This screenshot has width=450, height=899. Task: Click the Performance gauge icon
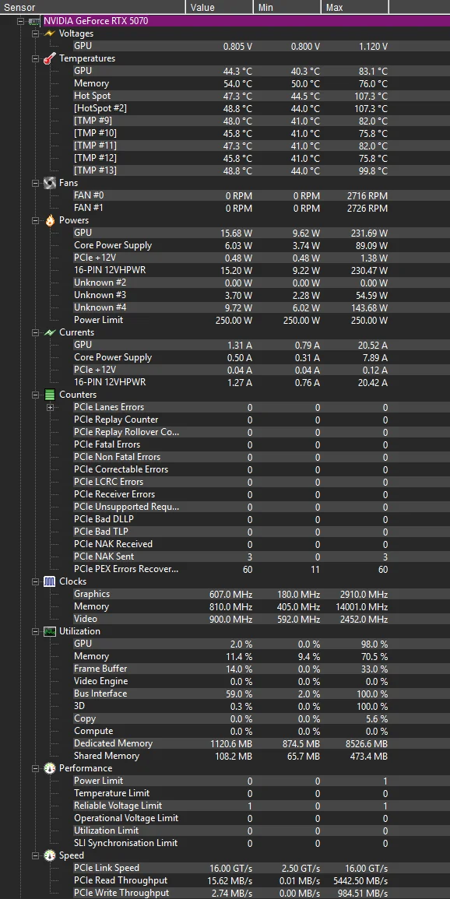click(50, 768)
